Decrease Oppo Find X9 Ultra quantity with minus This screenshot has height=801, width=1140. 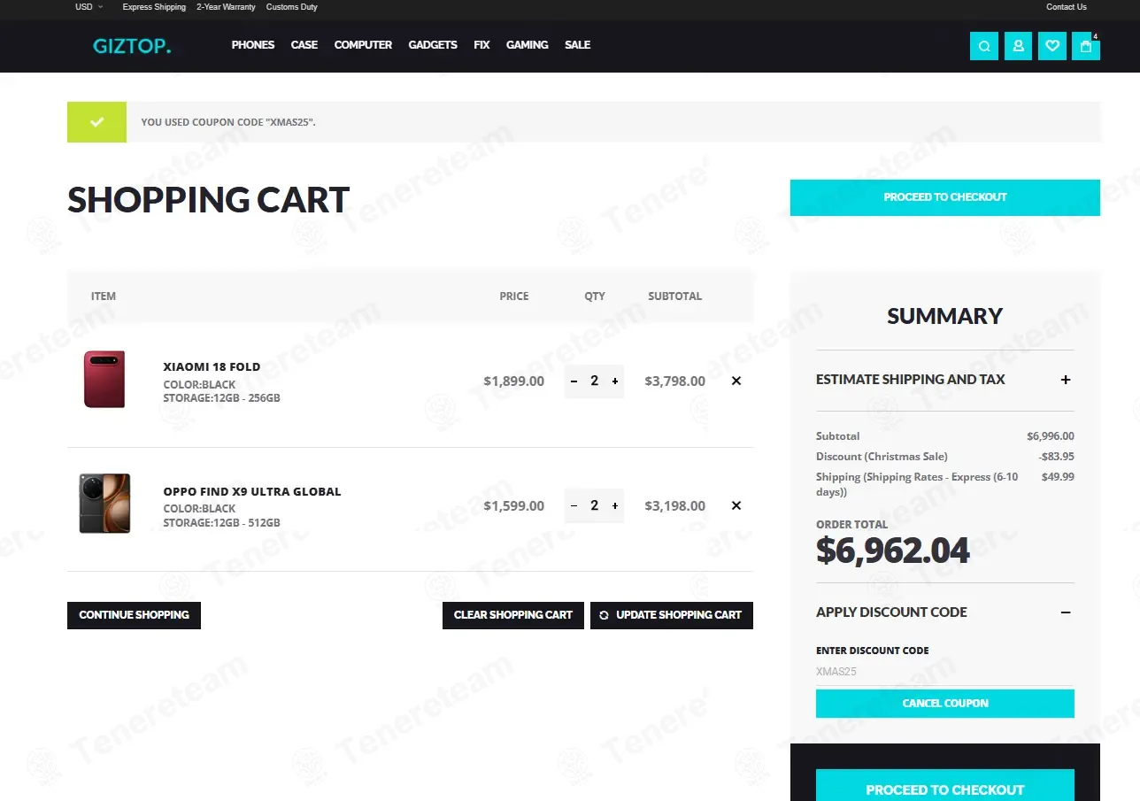tap(574, 506)
